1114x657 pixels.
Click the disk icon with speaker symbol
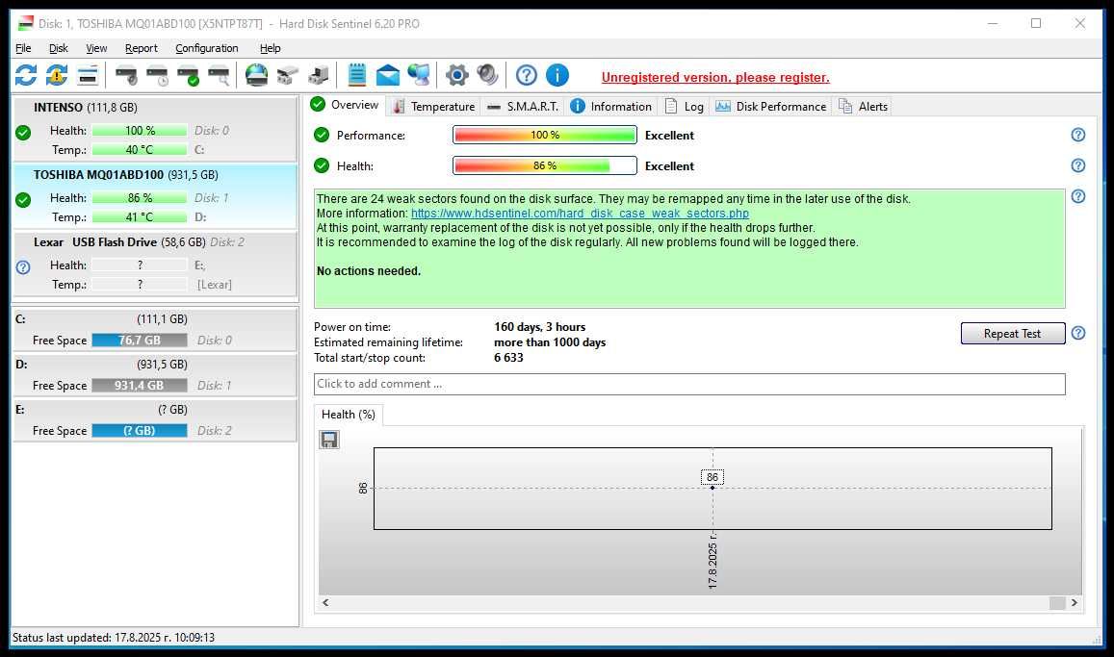point(126,75)
